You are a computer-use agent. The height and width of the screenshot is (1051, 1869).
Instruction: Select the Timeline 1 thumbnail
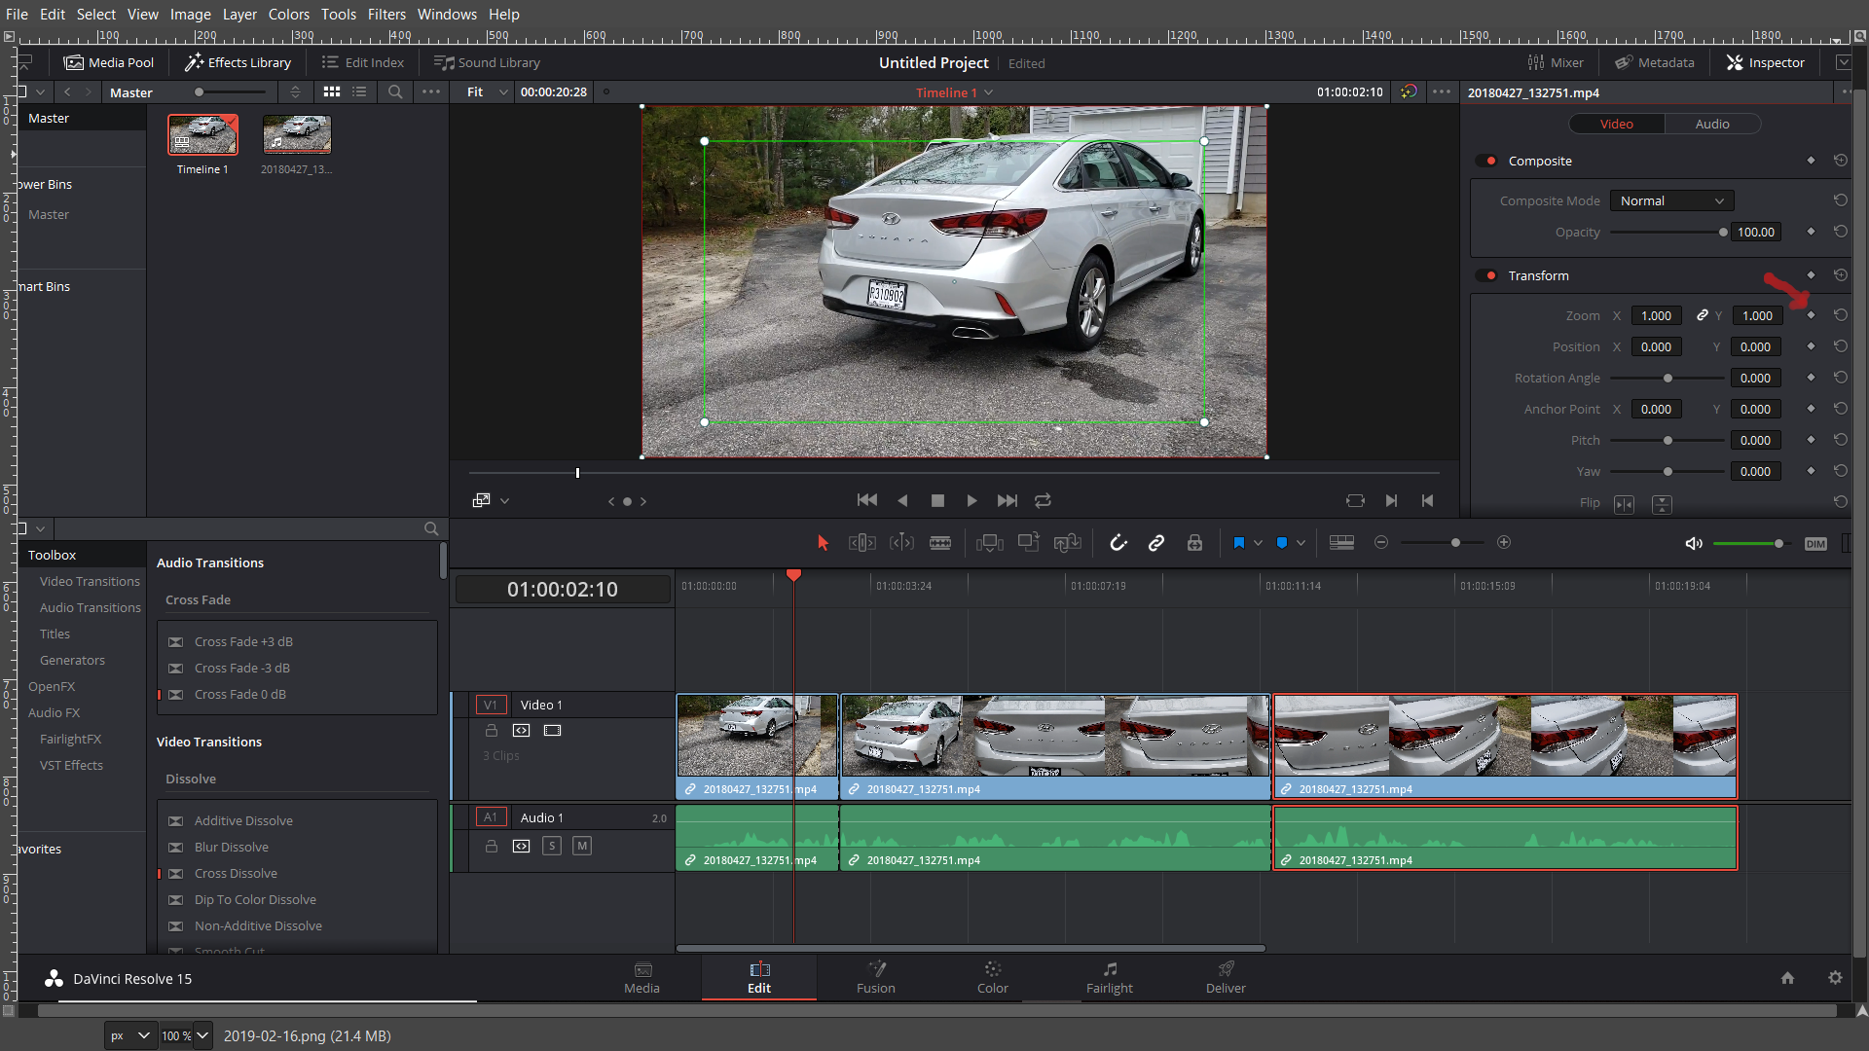[x=202, y=134]
